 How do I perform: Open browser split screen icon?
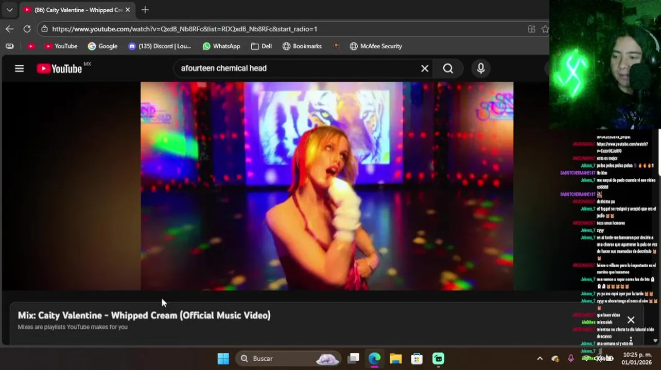tap(532, 29)
